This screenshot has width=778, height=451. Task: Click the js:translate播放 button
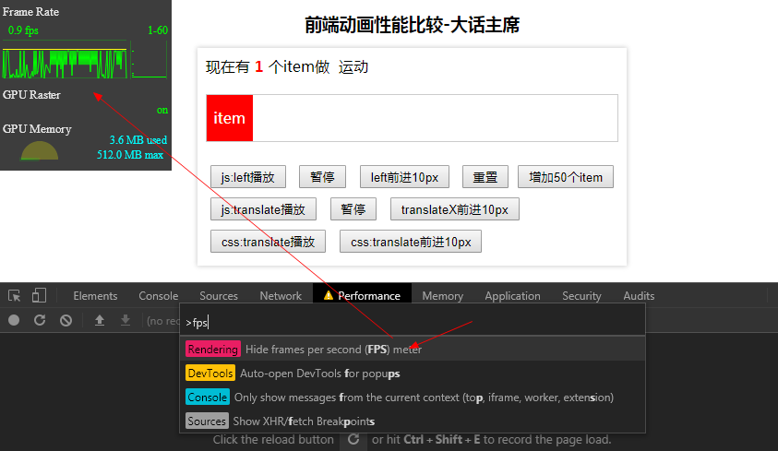pyautogui.click(x=263, y=209)
